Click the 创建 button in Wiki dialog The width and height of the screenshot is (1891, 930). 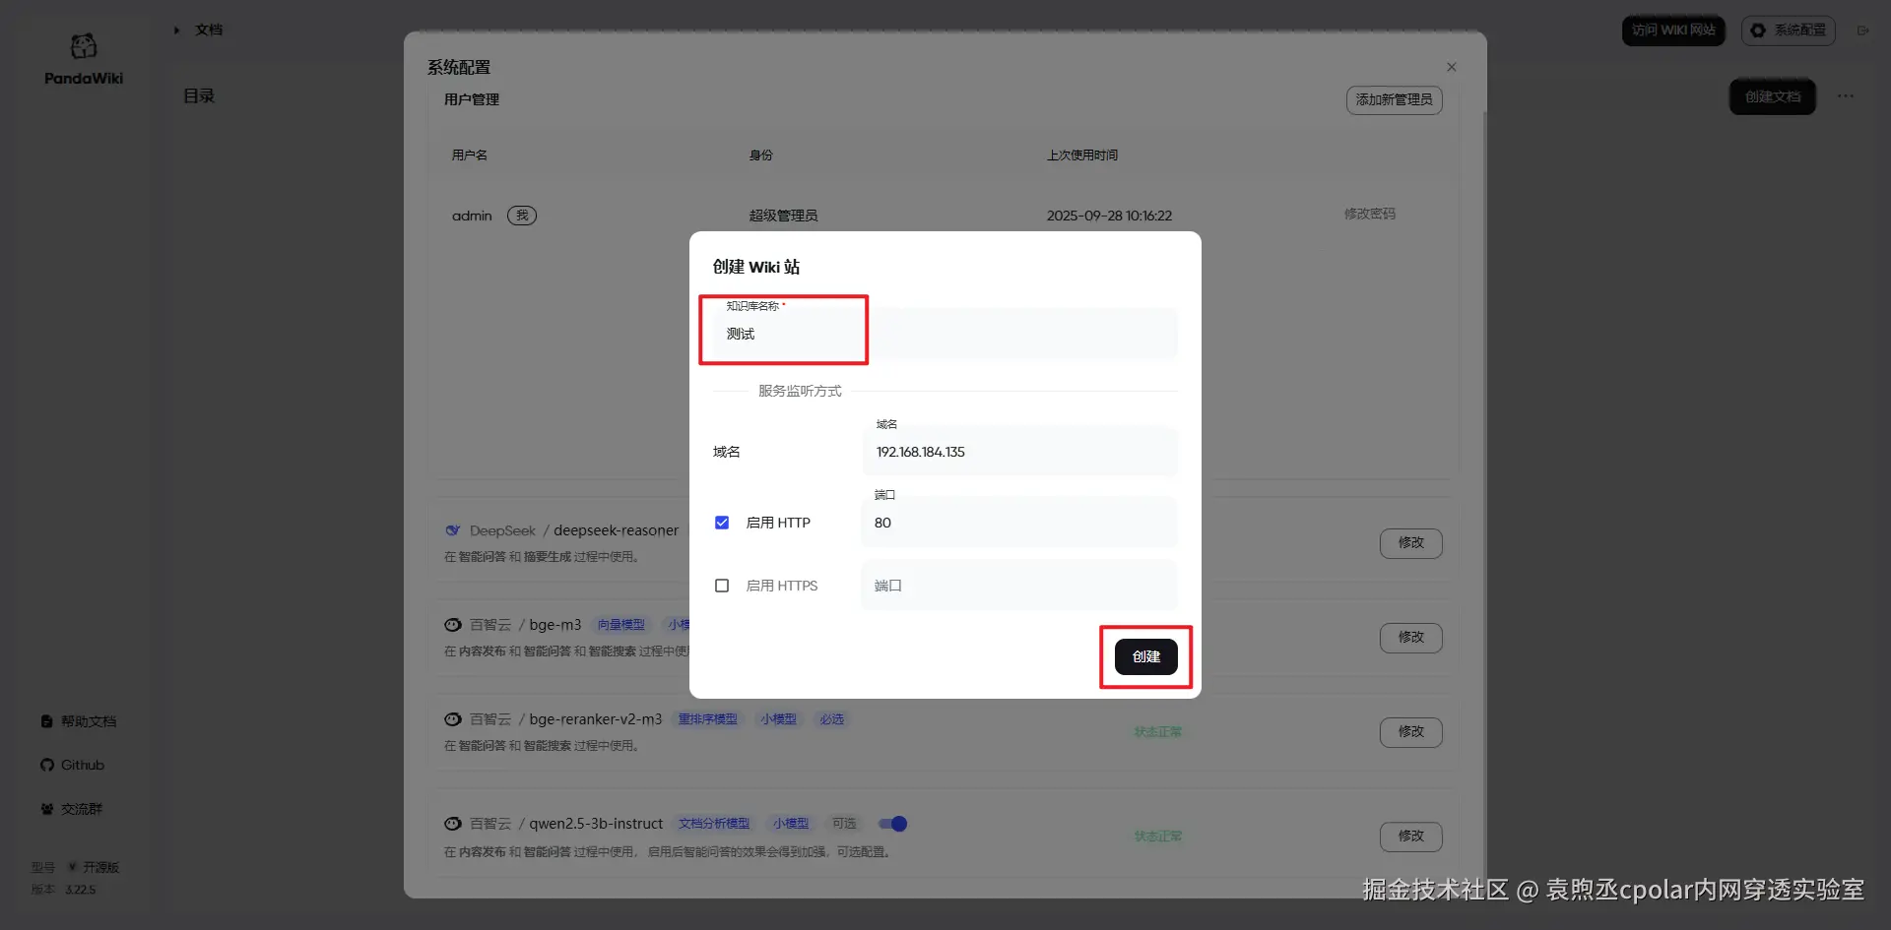(x=1146, y=656)
